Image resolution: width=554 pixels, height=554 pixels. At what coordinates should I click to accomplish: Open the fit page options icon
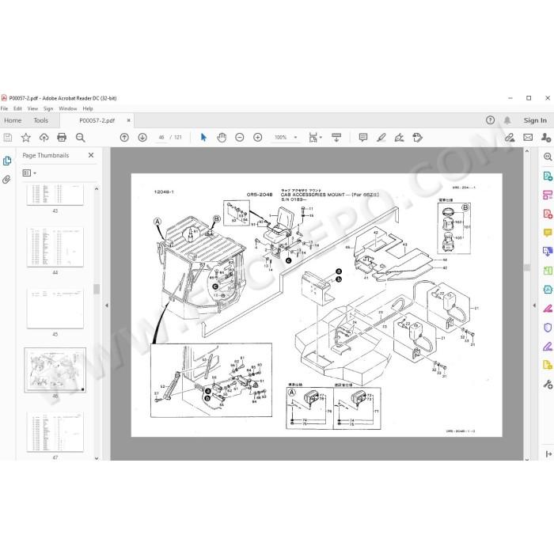313,138
